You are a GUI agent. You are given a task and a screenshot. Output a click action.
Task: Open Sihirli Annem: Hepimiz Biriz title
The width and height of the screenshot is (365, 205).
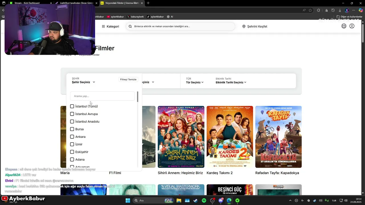point(180,173)
